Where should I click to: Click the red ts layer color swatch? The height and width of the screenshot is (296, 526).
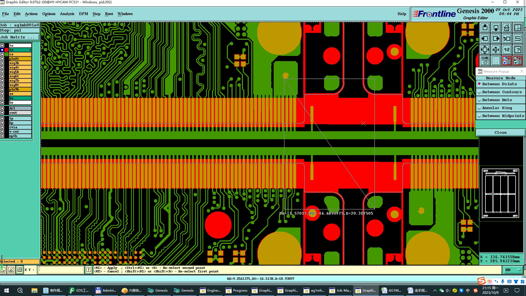[7, 50]
